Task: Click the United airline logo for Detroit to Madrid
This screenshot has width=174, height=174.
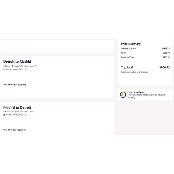Action: coord(4,70)
